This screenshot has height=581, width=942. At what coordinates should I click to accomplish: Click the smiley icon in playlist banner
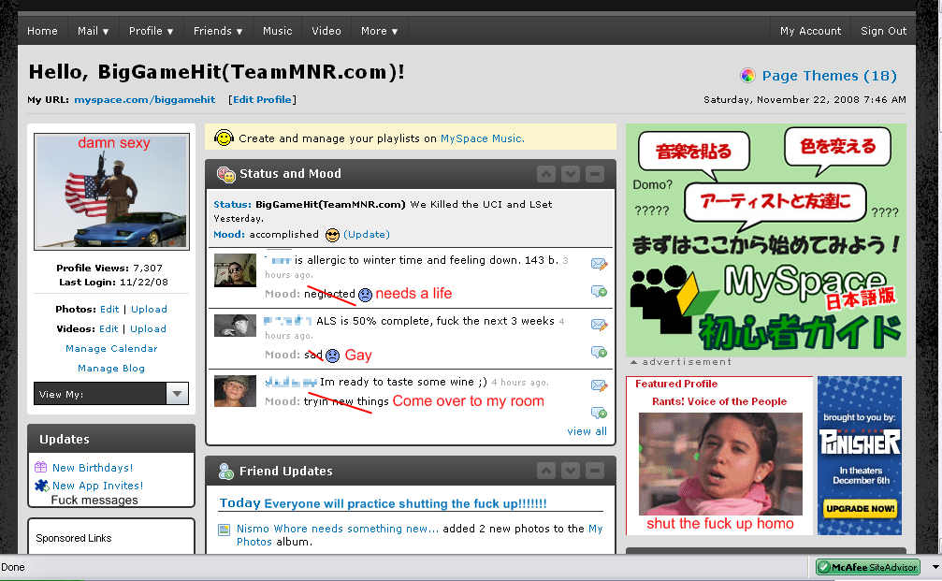coord(224,138)
